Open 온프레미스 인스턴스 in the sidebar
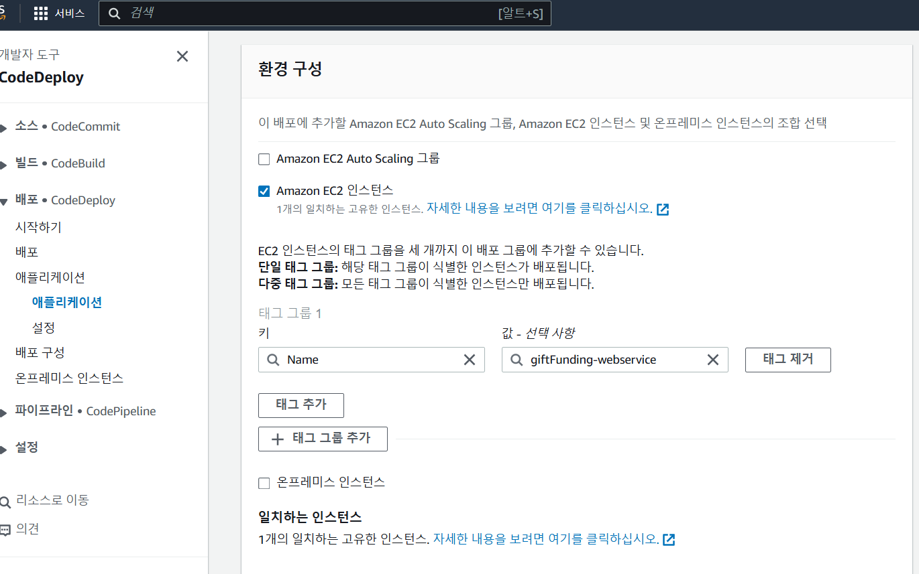The image size is (919, 574). (x=69, y=378)
